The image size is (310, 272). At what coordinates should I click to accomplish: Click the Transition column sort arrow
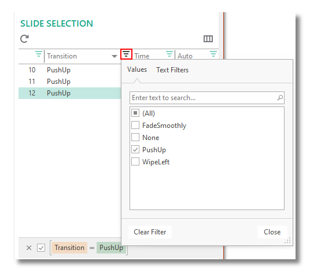click(115, 56)
